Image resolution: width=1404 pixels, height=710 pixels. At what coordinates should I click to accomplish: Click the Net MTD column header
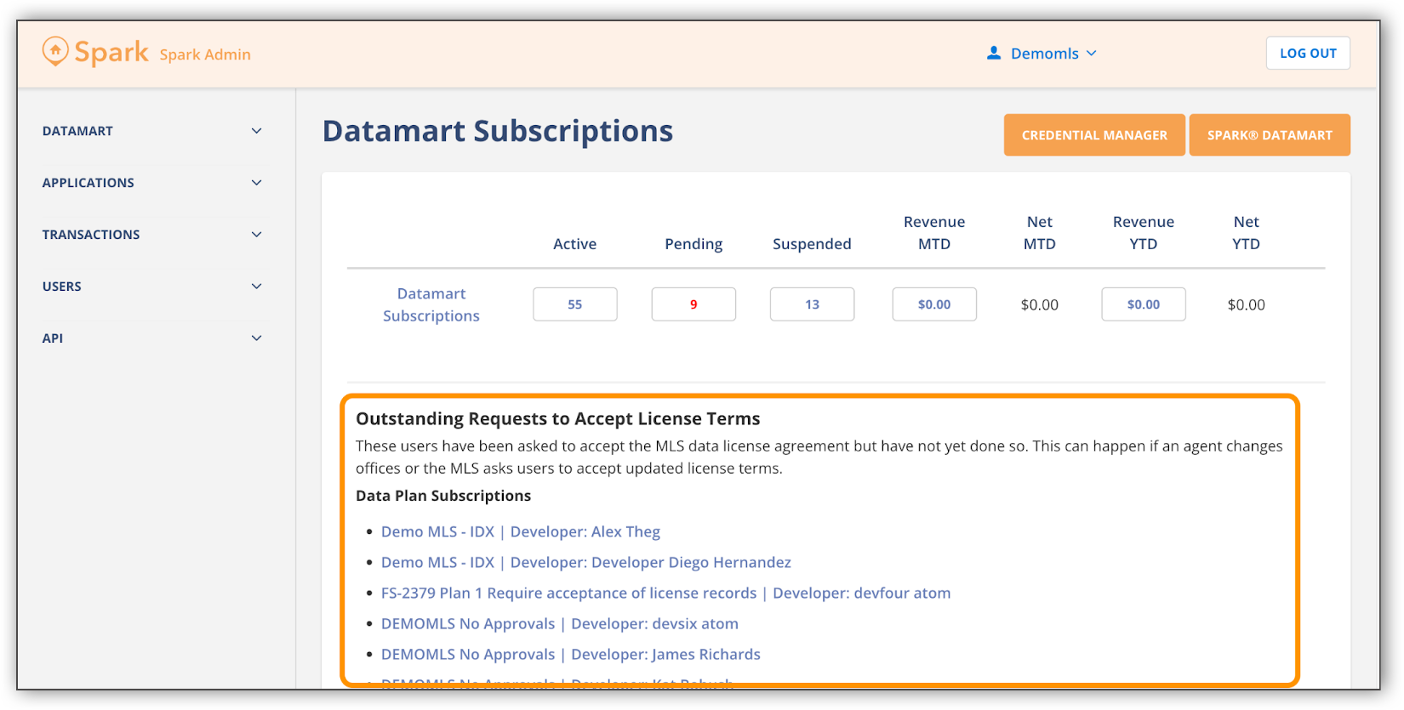click(1040, 233)
